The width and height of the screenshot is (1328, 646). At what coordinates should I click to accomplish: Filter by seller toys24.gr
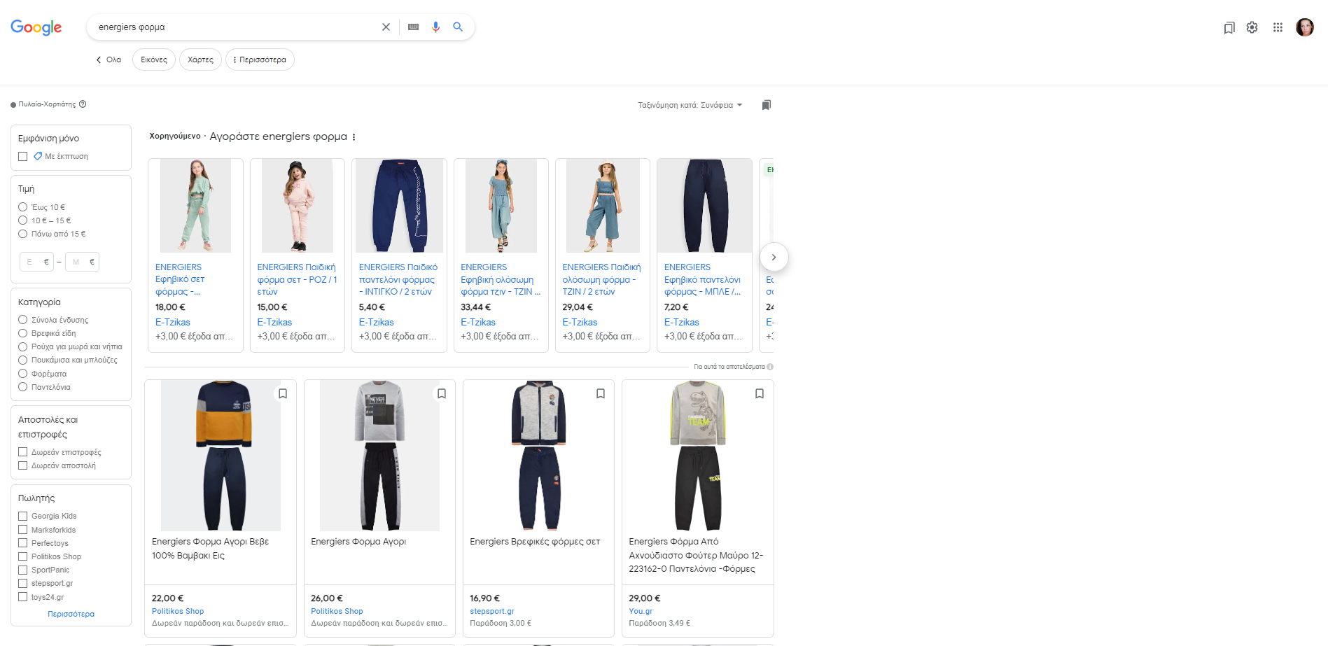pos(23,597)
